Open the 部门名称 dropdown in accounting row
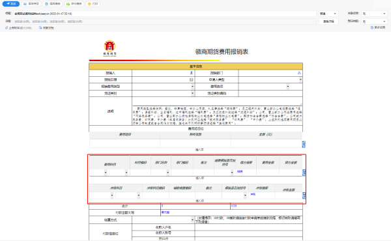The image size is (391, 241). (x=167, y=173)
